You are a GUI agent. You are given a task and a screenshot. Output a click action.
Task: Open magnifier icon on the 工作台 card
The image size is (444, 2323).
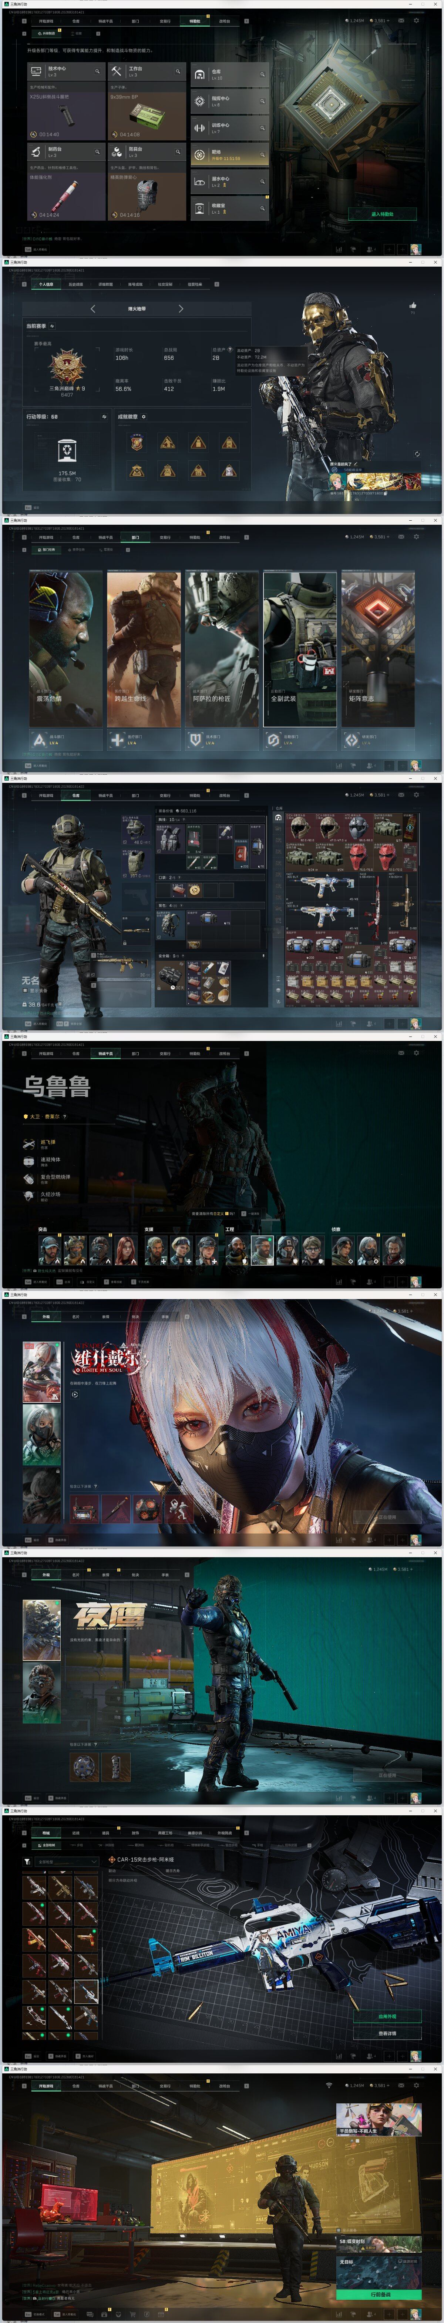pos(178,70)
